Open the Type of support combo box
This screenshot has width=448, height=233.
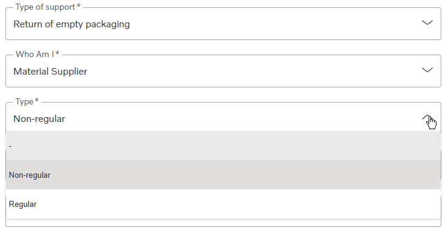pyautogui.click(x=224, y=24)
